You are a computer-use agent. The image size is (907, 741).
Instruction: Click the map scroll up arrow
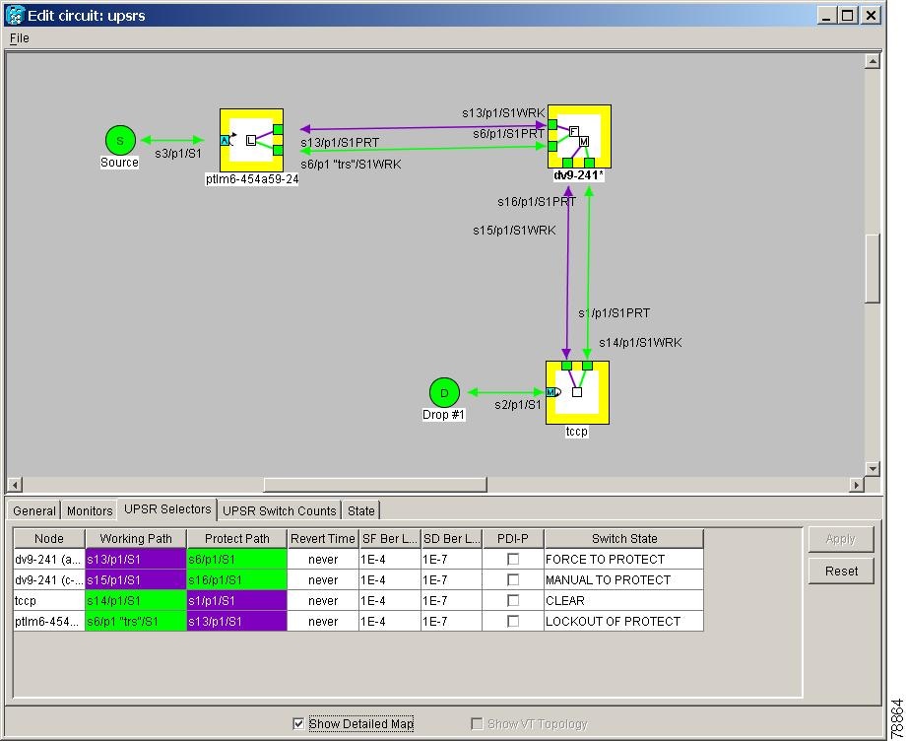(x=873, y=61)
